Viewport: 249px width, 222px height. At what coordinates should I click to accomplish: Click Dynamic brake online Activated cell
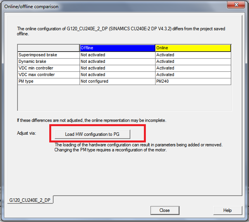(193, 61)
